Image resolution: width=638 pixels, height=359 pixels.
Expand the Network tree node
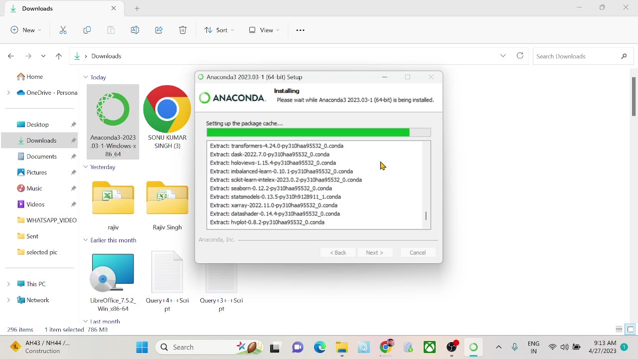coord(8,300)
